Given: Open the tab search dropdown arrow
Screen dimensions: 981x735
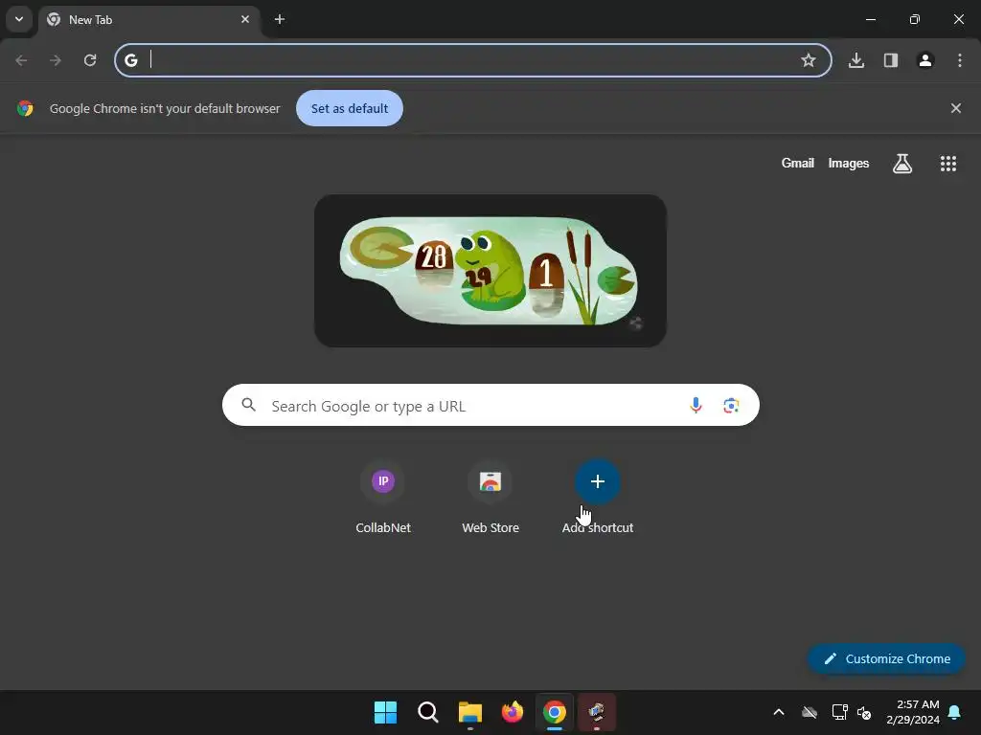Looking at the screenshot, I should point(19,19).
